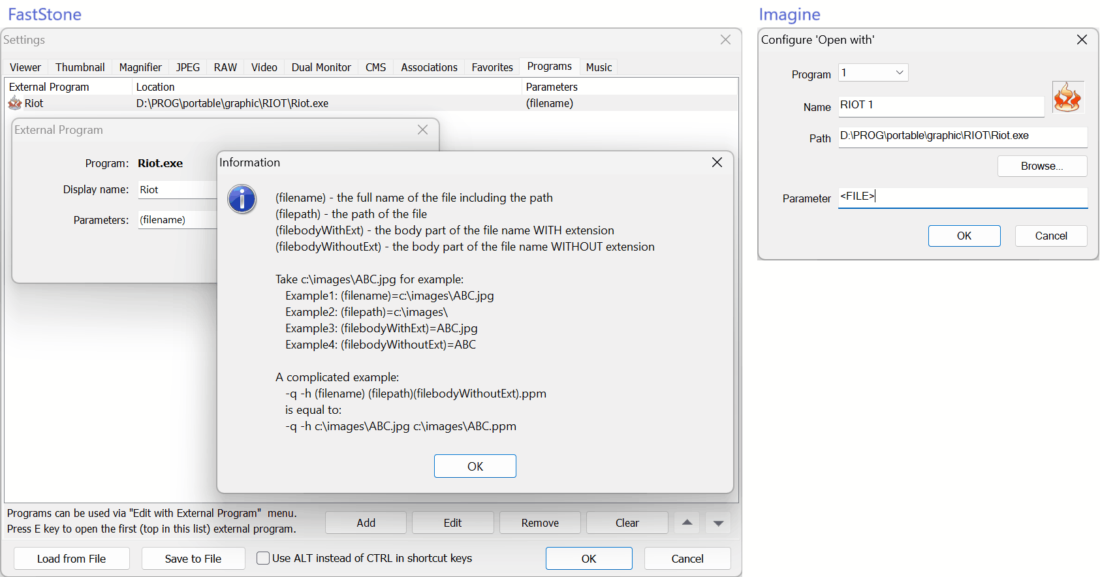Screen dimensions: 1100x577
Task: Click the Parameters field in External Program
Action: pyautogui.click(x=178, y=220)
